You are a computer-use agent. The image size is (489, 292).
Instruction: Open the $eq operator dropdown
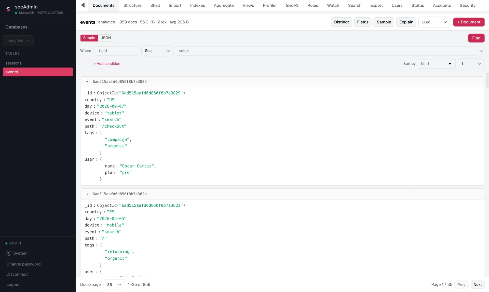pyautogui.click(x=157, y=51)
